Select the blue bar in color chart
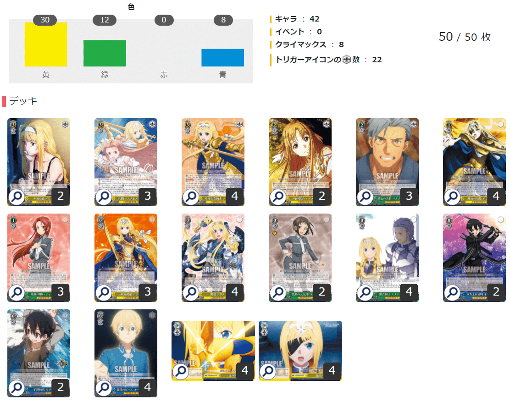 (x=222, y=58)
